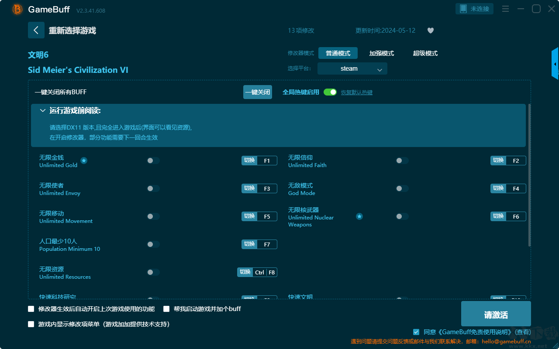Click the version number V2.3.41.608

[91, 10]
